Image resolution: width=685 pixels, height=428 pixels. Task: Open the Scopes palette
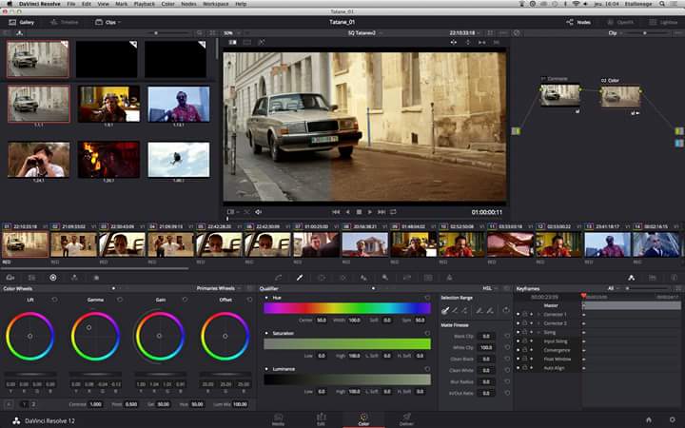point(653,278)
